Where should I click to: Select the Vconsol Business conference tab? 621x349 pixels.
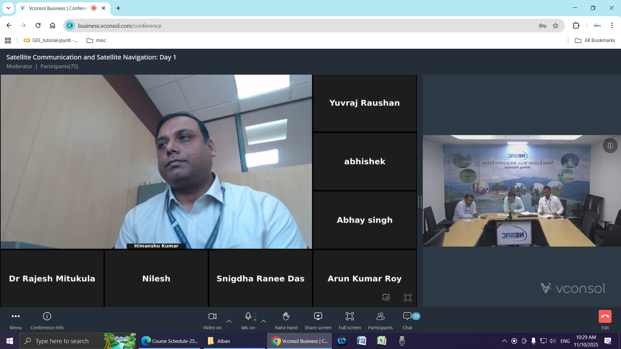click(x=58, y=8)
